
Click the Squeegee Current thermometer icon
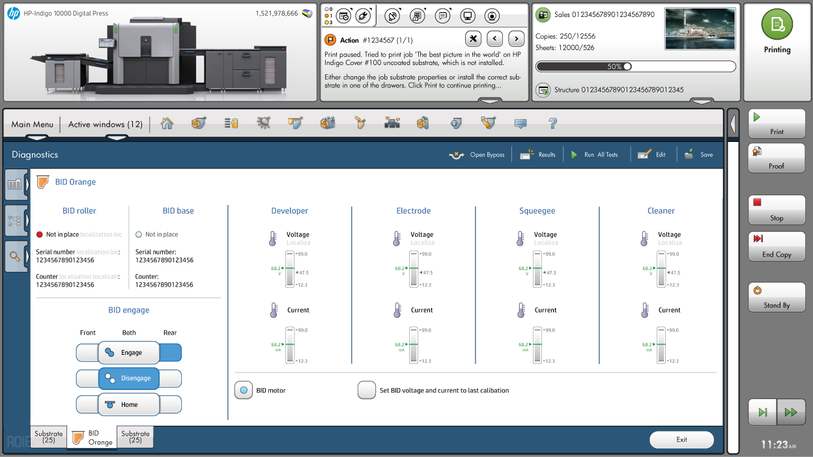pyautogui.click(x=521, y=310)
